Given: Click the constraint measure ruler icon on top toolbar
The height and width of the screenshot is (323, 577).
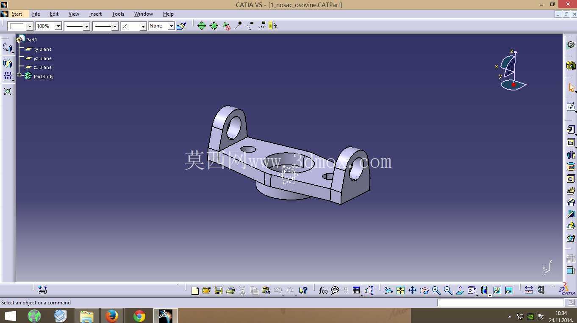Looking at the screenshot, I should (x=273, y=26).
